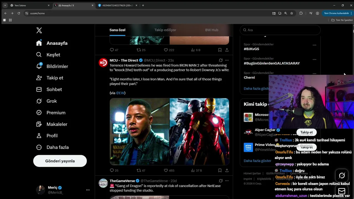Viewport: 354px width, 199px height.
Task: Reply to the MCU post with 25 replies
Action: coord(114,171)
